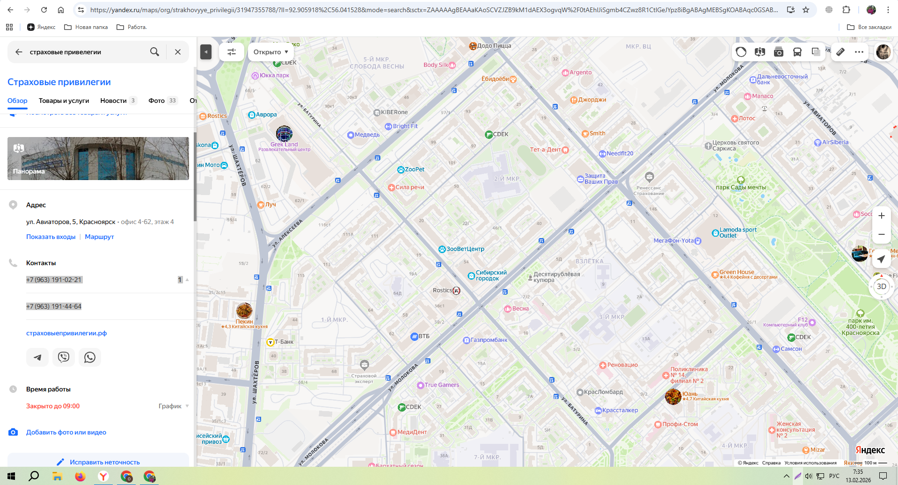Screen dimensions: 898x485
Task: Click the my location arrow button
Action: point(881,259)
